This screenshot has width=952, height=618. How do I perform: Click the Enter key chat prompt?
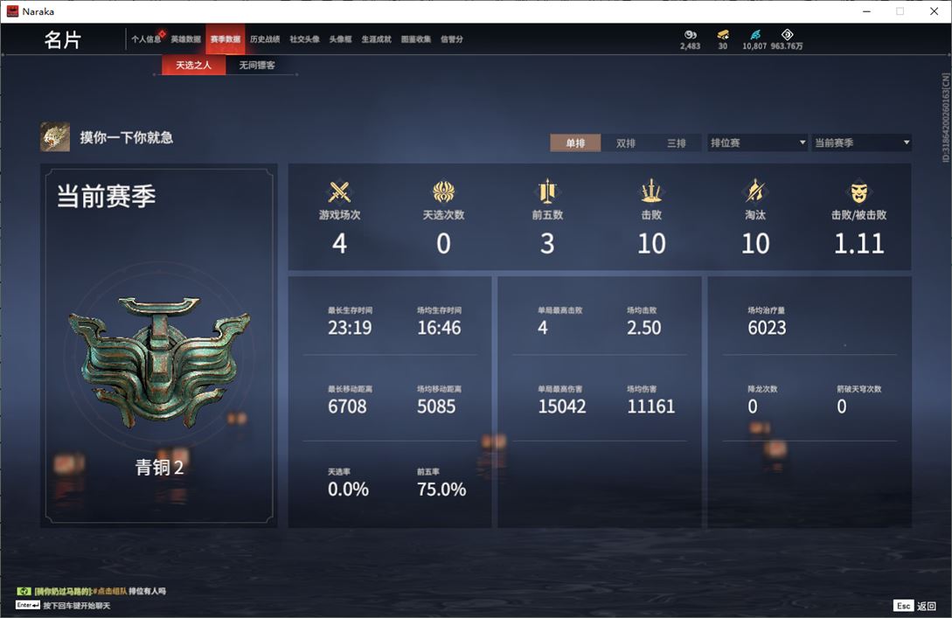click(x=63, y=605)
